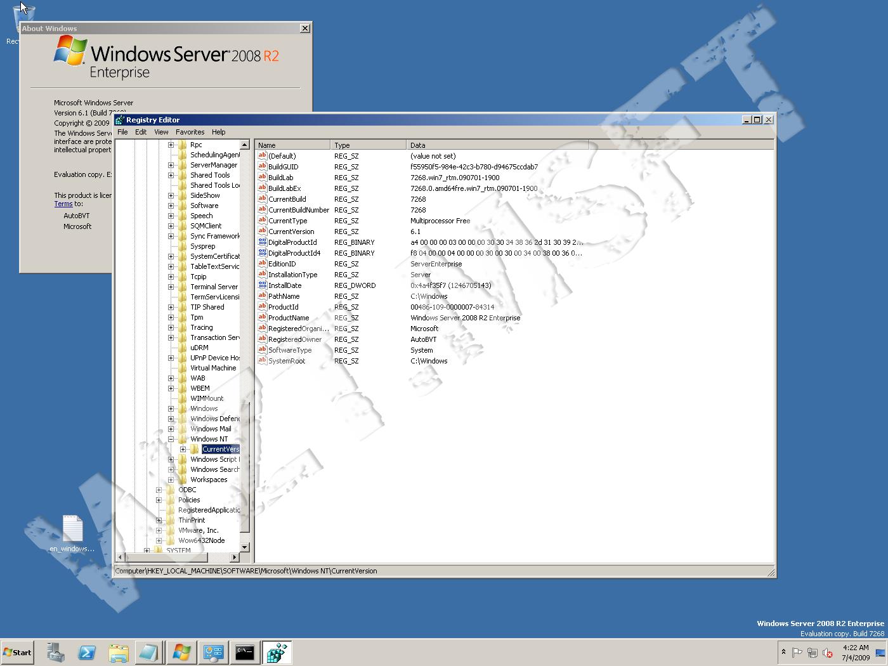The width and height of the screenshot is (888, 666).
Task: Expand the Shared Tools key
Action: (171, 175)
